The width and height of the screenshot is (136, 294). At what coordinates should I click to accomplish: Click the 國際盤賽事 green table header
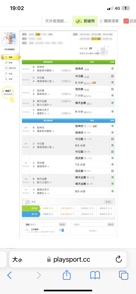(48, 62)
